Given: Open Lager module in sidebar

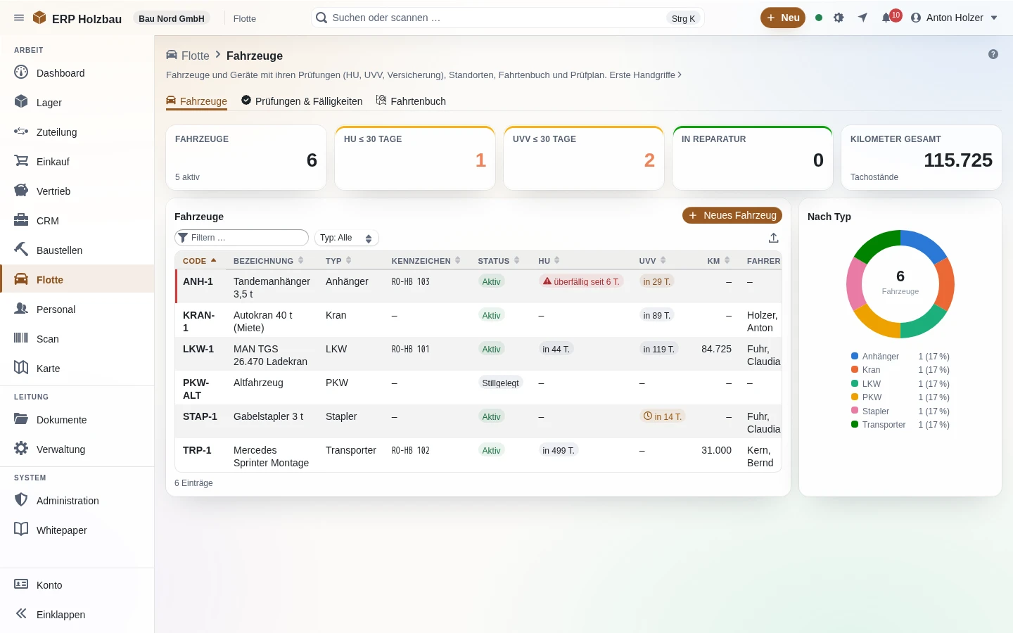Looking at the screenshot, I should point(77,103).
